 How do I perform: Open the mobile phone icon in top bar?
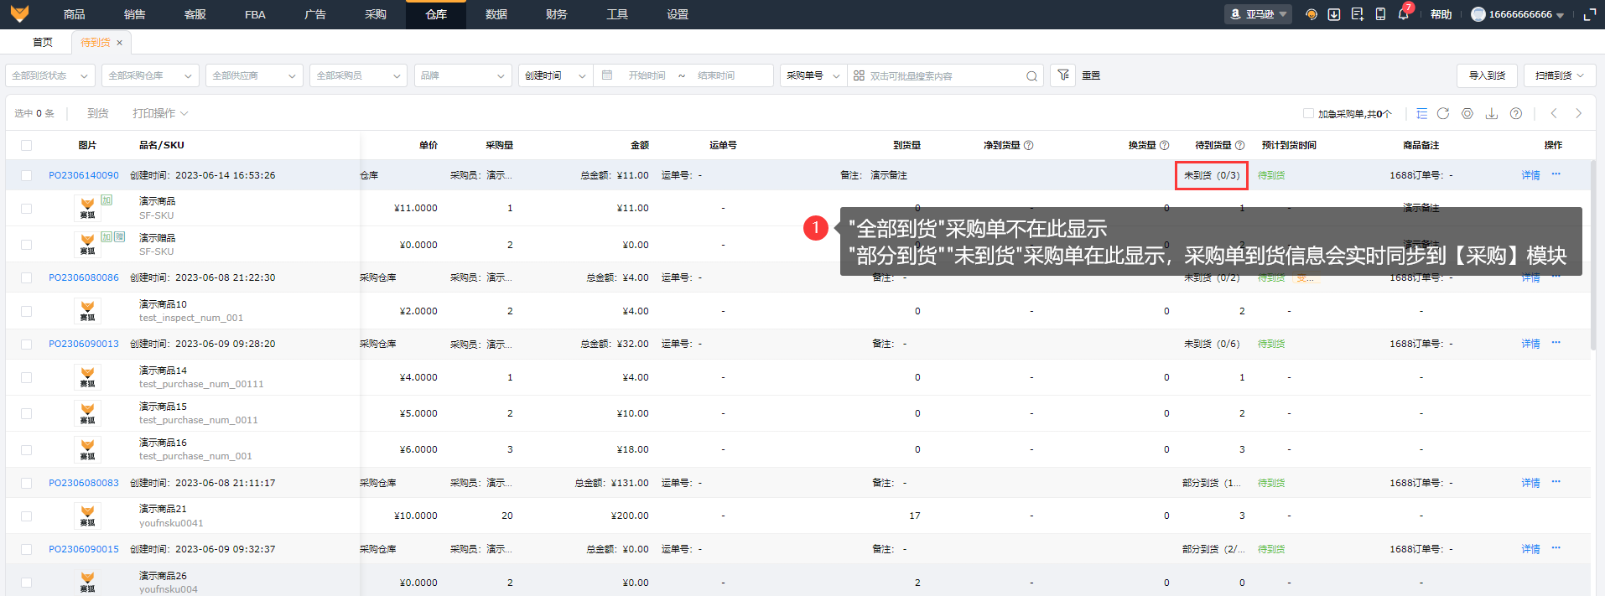(x=1380, y=14)
